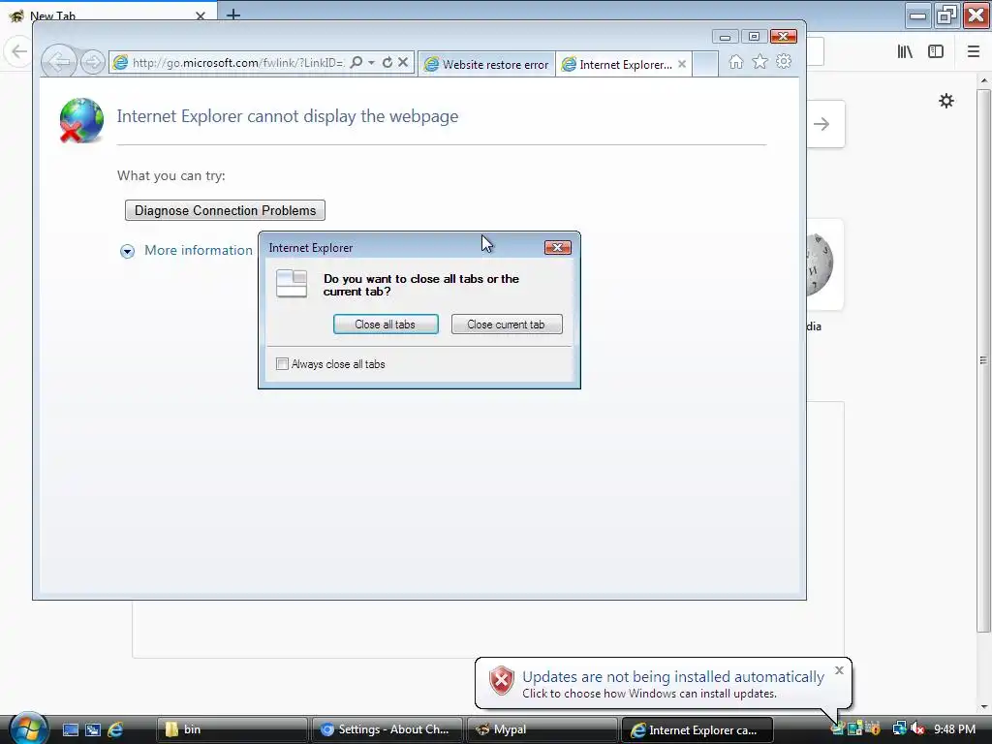Dismiss the Internet Explorer dialog with X

pos(558,247)
